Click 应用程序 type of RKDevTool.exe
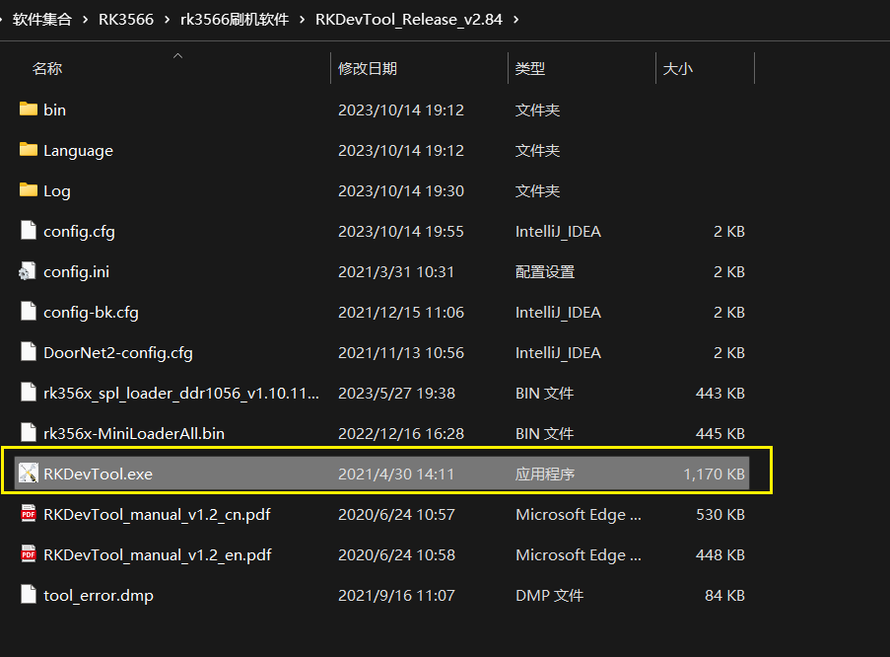Screen dimensions: 890x657 pyautogui.click(x=545, y=474)
